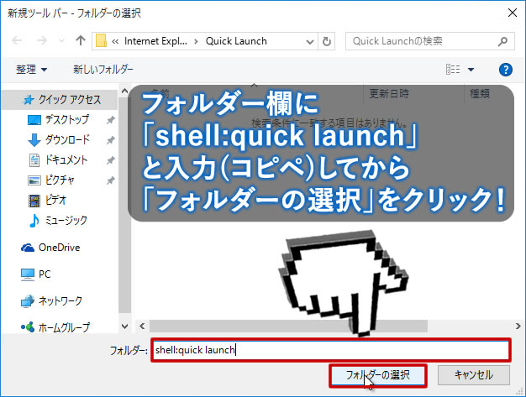This screenshot has width=526, height=397.
Task: Open help with question mark icon
Action: pyautogui.click(x=506, y=70)
